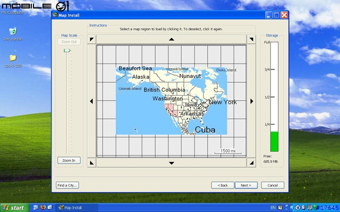Click the 1500 mi scale indicator

point(228,151)
